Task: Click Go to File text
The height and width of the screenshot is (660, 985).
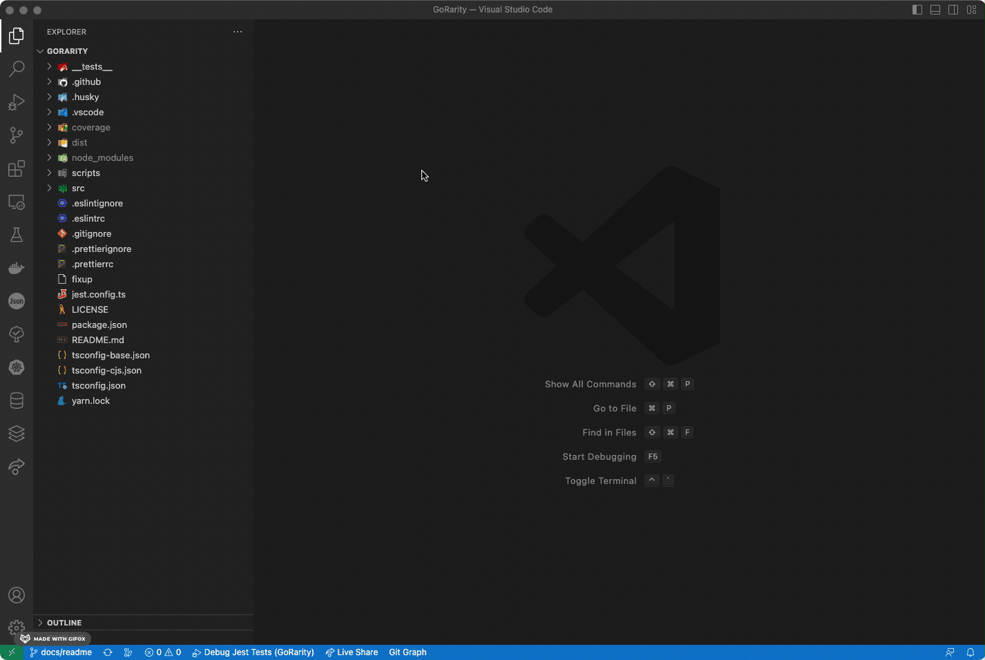Action: (614, 409)
